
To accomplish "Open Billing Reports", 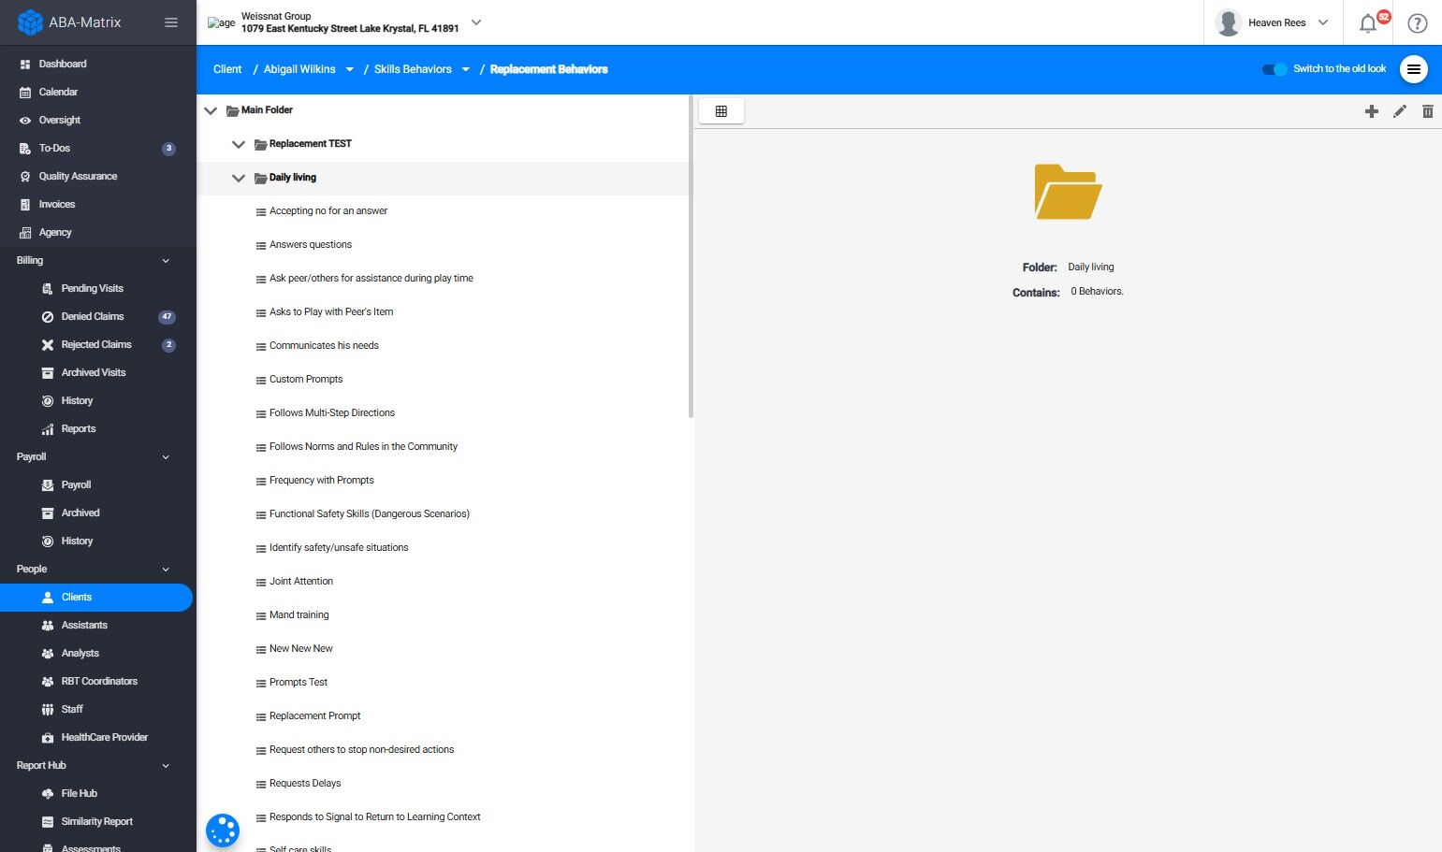I will click(79, 428).
